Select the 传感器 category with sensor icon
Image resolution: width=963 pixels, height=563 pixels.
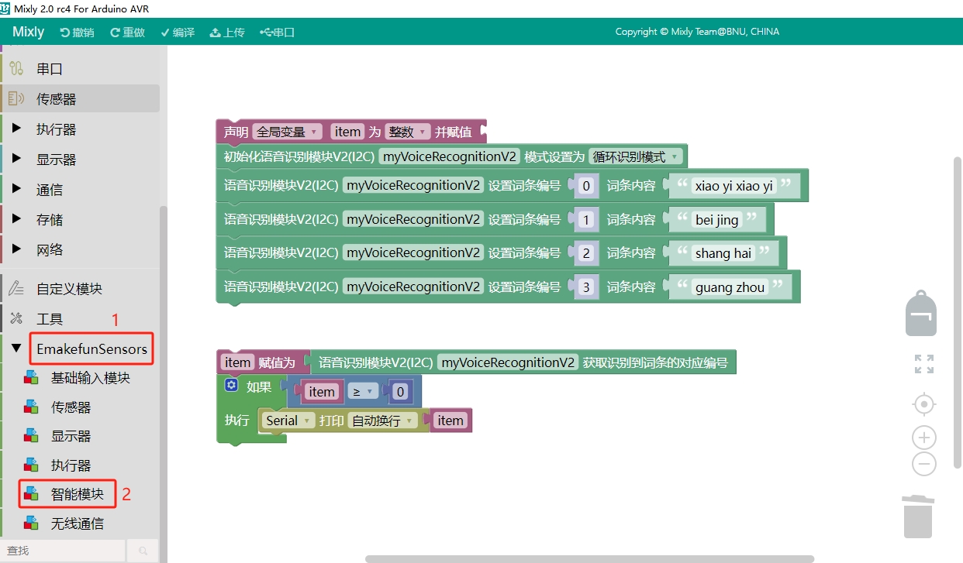coord(80,99)
